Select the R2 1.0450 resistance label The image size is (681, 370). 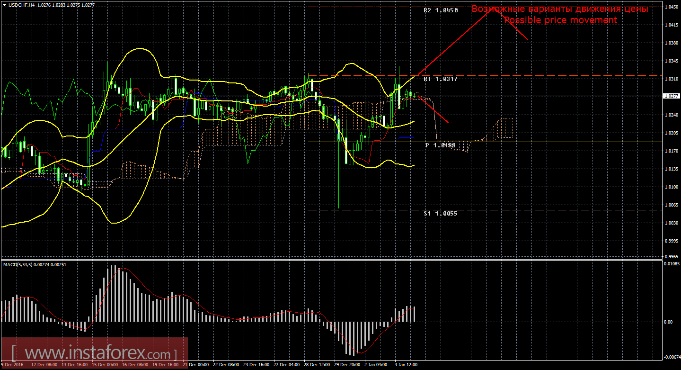click(441, 10)
